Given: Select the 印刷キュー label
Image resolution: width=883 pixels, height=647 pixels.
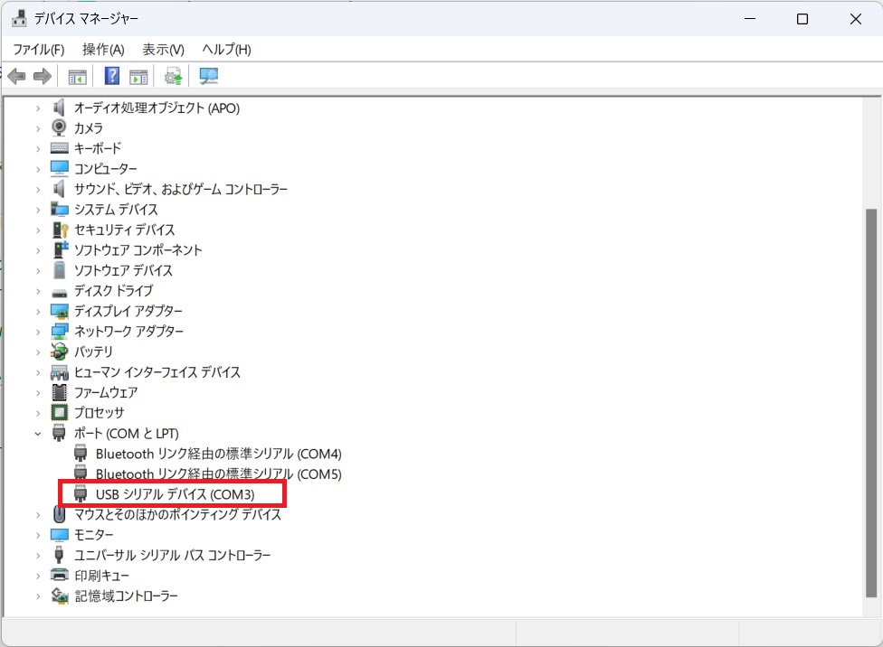Looking at the screenshot, I should pos(102,576).
